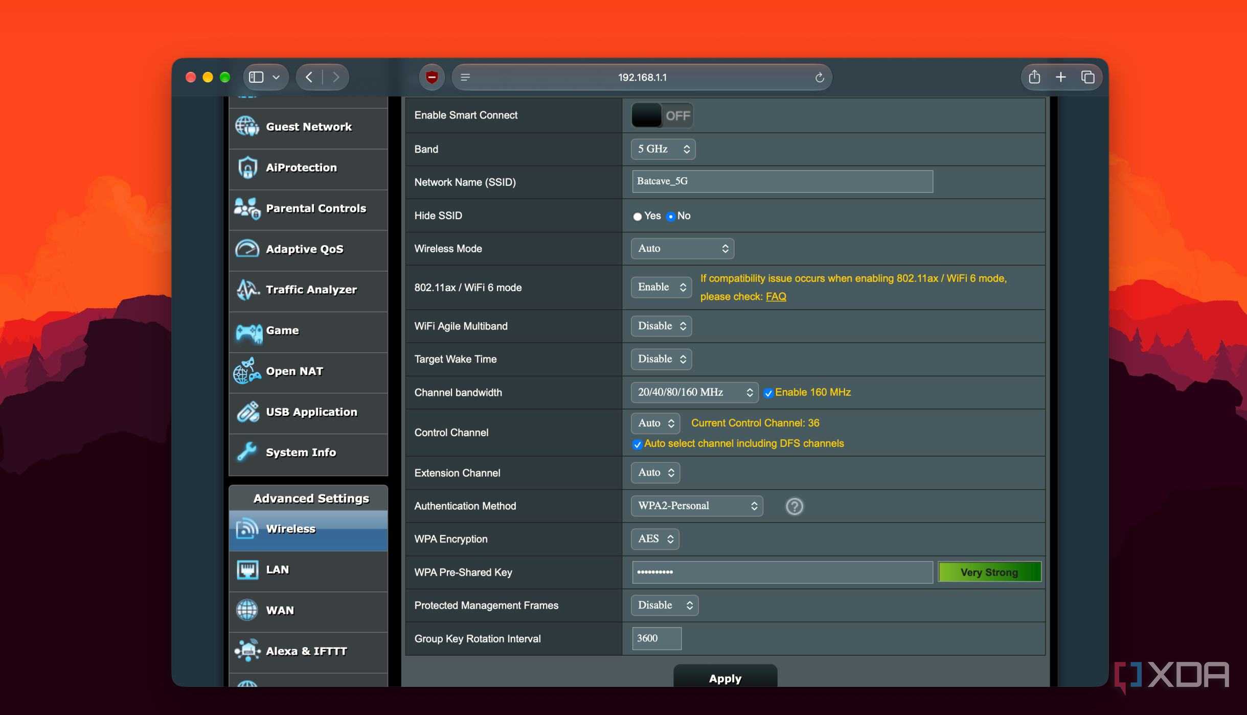Viewport: 1247px width, 715px height.
Task: Click the authentication method help icon
Action: tap(794, 506)
